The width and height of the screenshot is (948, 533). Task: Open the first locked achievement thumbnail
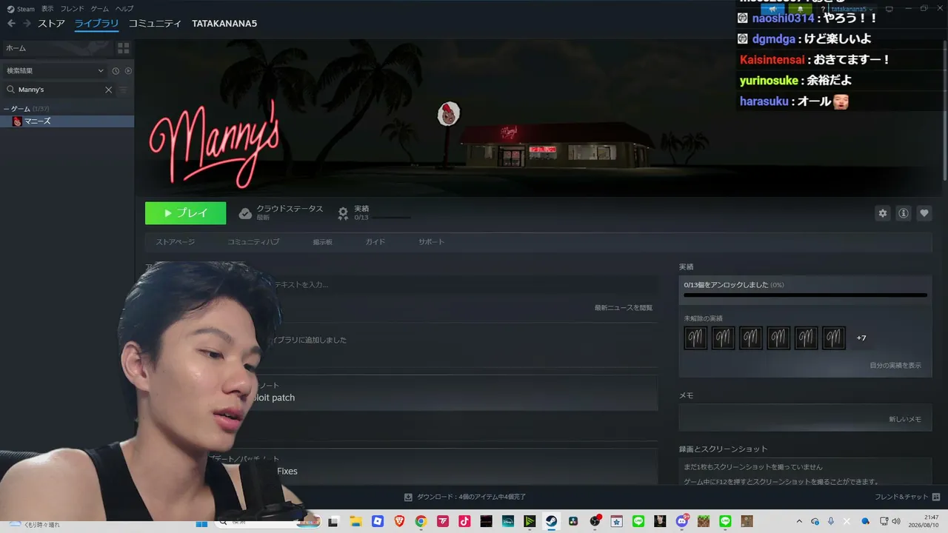click(x=695, y=338)
